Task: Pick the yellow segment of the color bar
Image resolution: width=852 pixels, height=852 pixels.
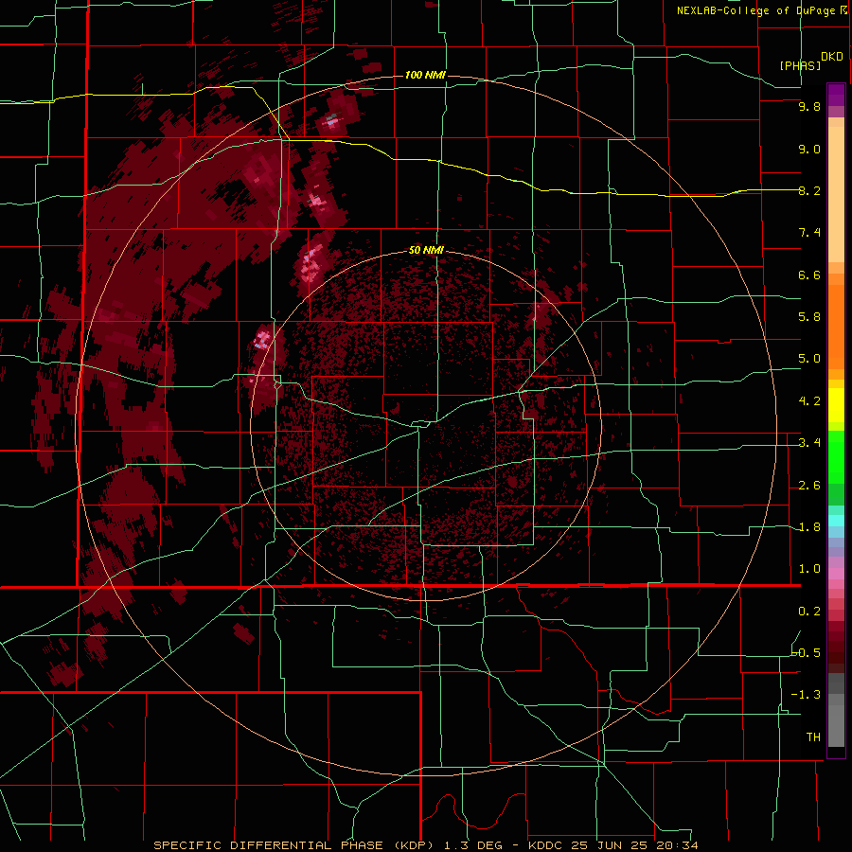Action: 836,405
